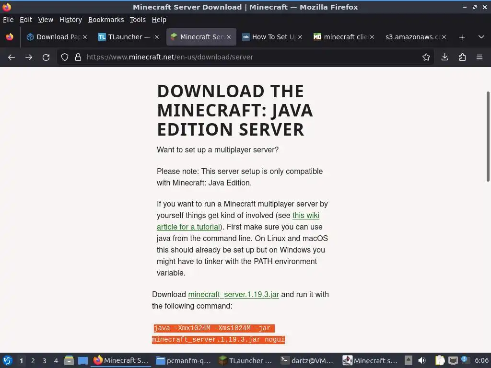
Task: Show site security padlock info
Action: (x=78, y=57)
